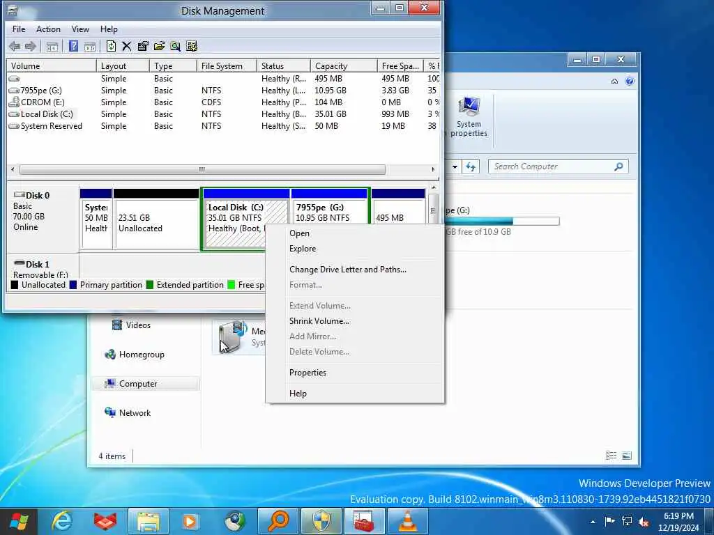
Task: Open the address bar dropdown arrow in Explorer
Action: 455,166
